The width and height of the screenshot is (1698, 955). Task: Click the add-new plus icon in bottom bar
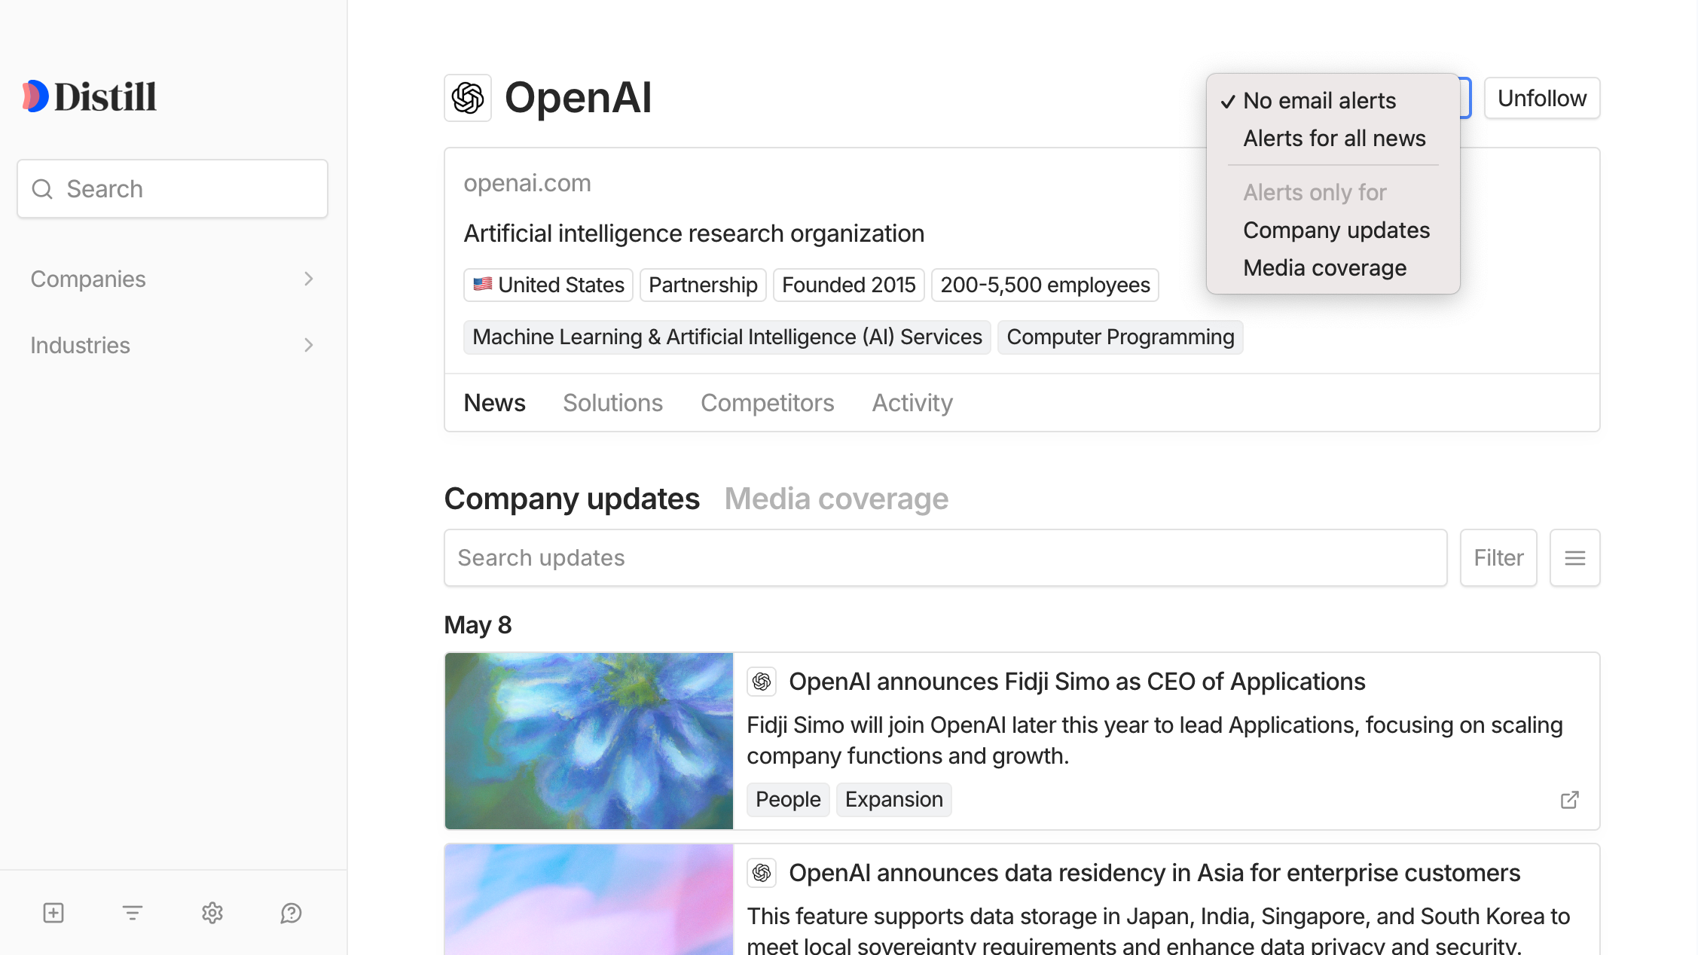53,913
